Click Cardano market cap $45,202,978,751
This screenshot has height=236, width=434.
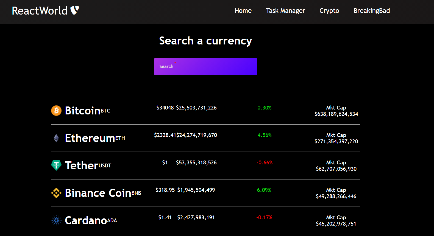tap(336, 224)
